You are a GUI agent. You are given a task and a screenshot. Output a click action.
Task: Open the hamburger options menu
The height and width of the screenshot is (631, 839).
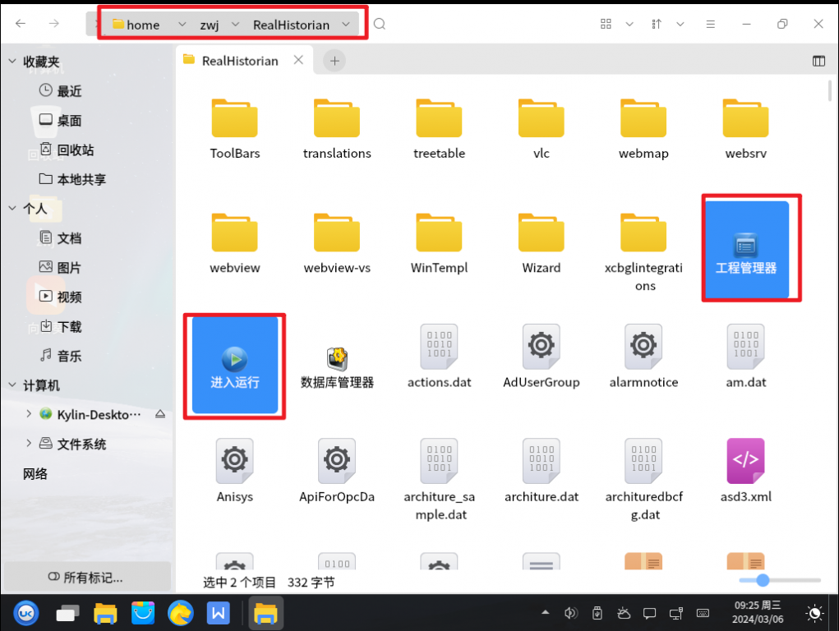pyautogui.click(x=711, y=24)
